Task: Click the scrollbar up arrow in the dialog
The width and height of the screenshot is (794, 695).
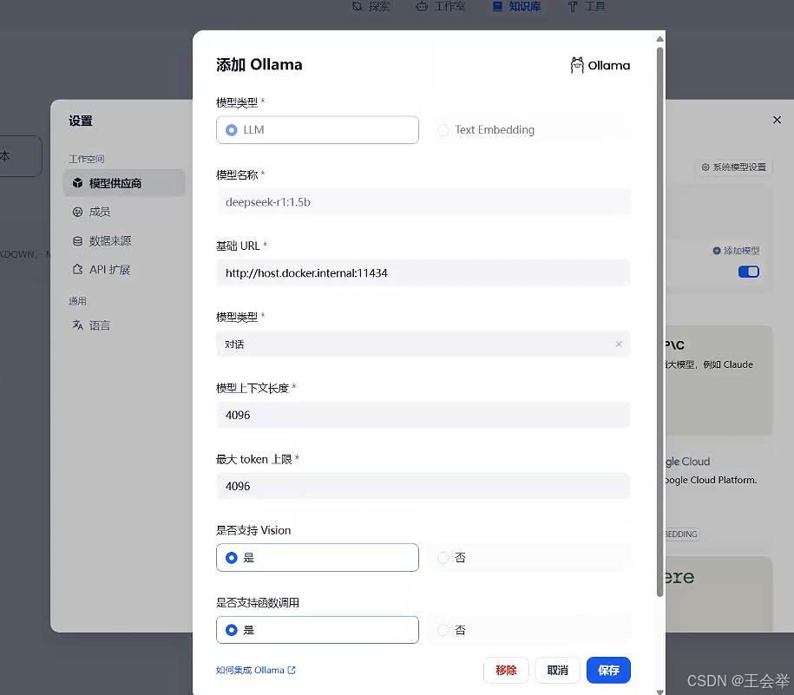Action: [x=659, y=39]
